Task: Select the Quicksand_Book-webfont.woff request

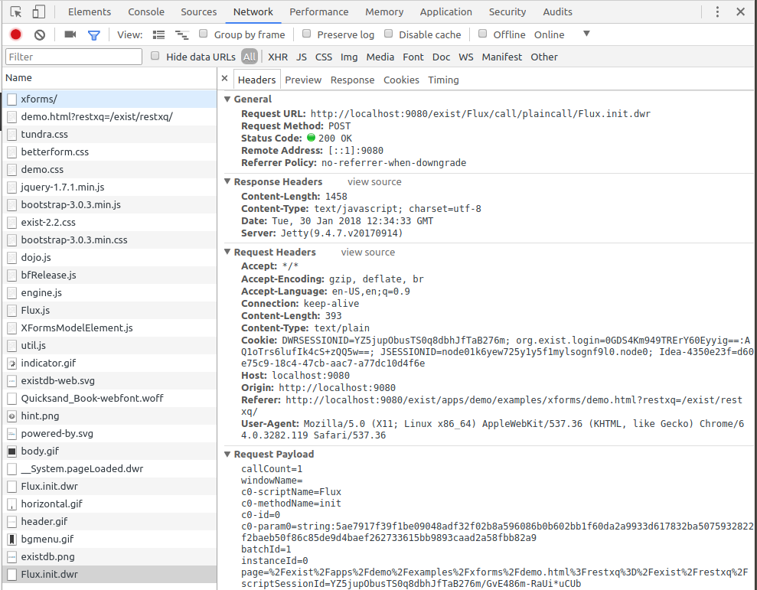Action: tap(109, 399)
